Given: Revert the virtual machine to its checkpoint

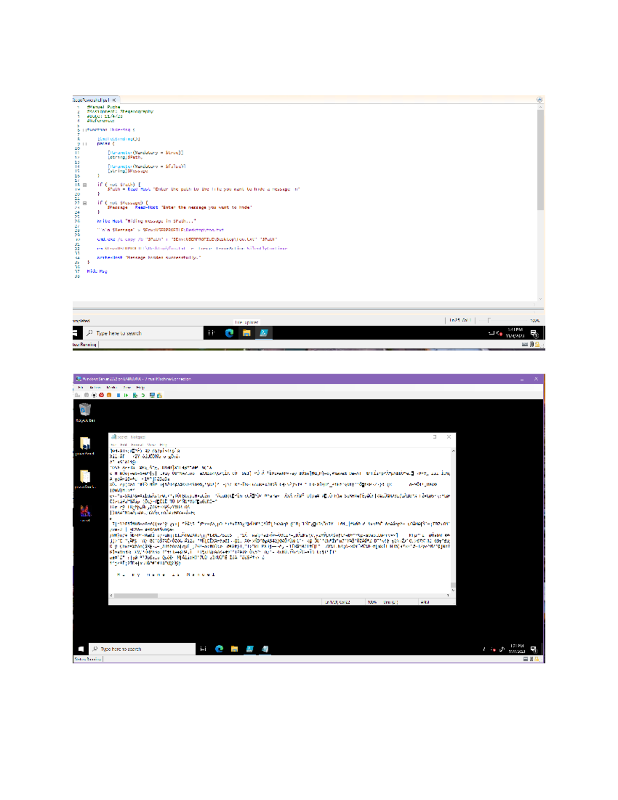Looking at the screenshot, I should coord(143,395).
